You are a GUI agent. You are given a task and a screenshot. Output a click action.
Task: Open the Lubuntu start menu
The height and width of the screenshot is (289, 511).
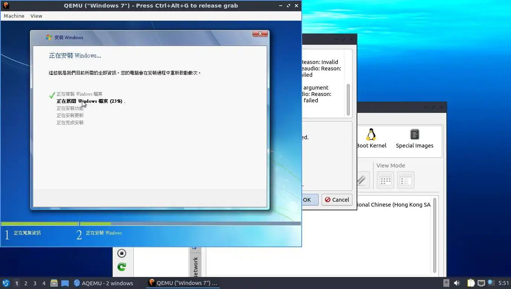[6, 283]
